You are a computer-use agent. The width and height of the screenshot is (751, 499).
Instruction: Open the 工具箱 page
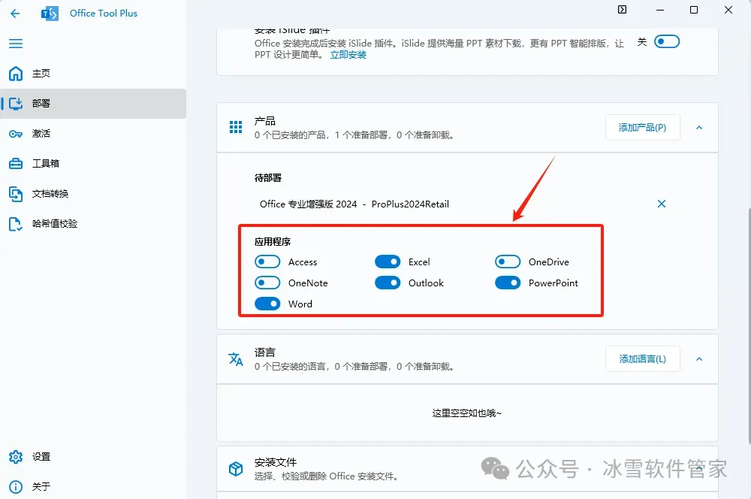[93, 164]
